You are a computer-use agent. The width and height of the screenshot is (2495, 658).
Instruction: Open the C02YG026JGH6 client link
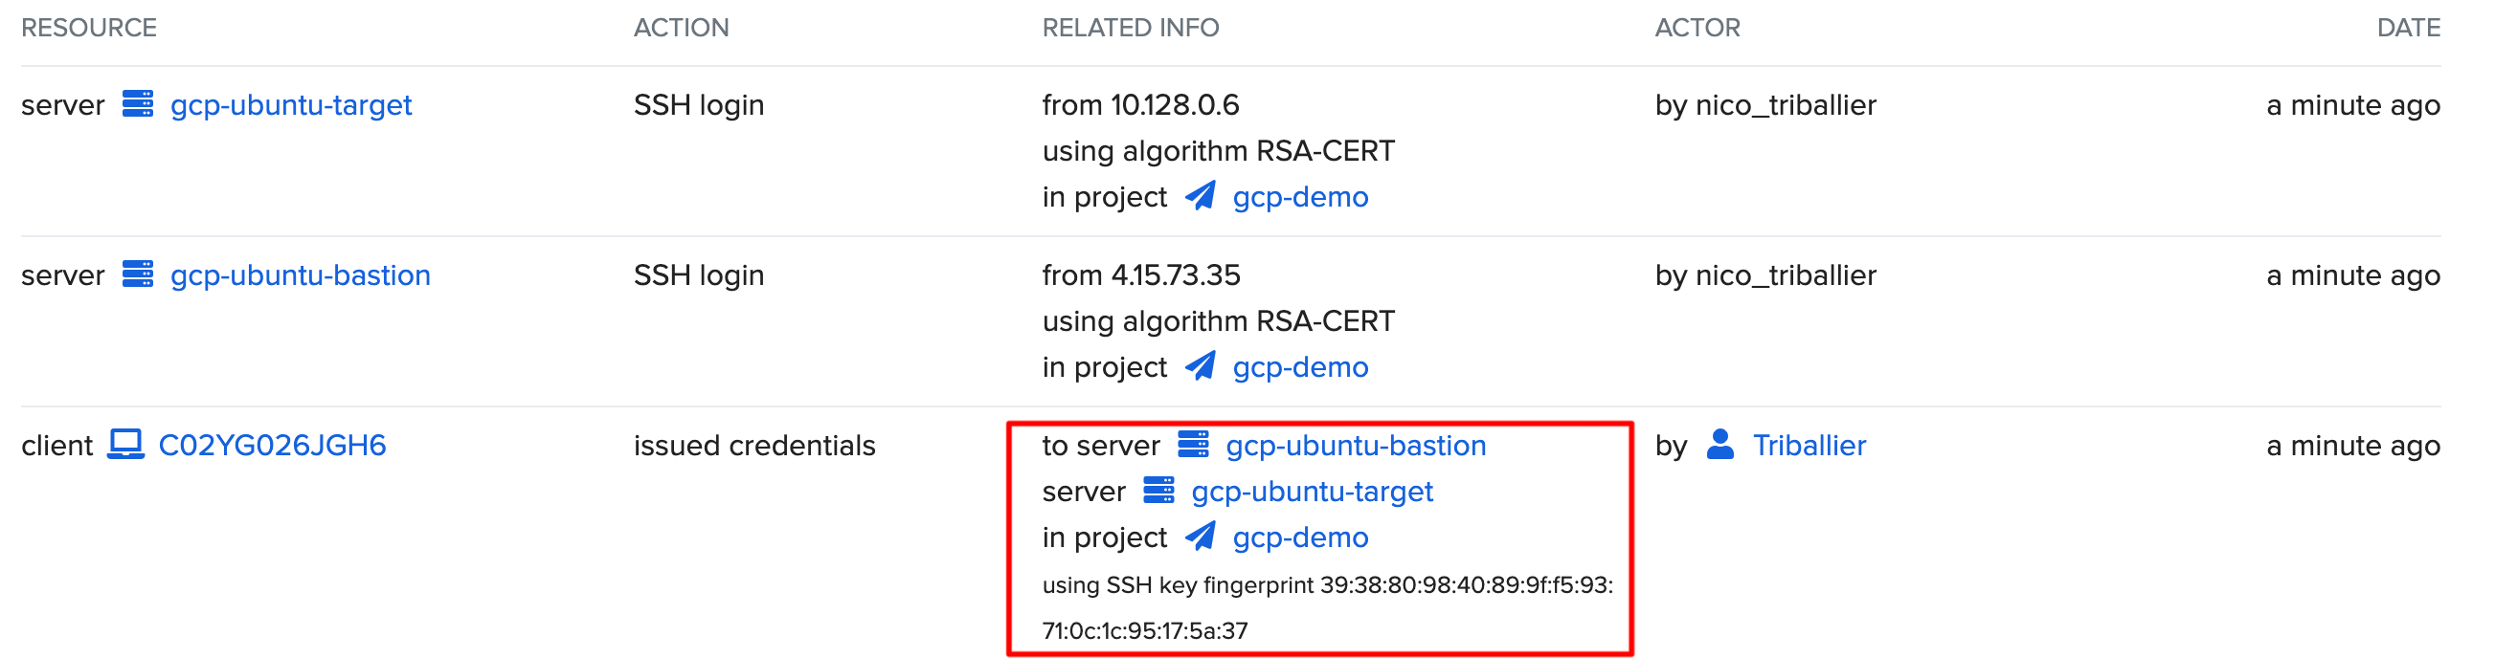pos(272,445)
